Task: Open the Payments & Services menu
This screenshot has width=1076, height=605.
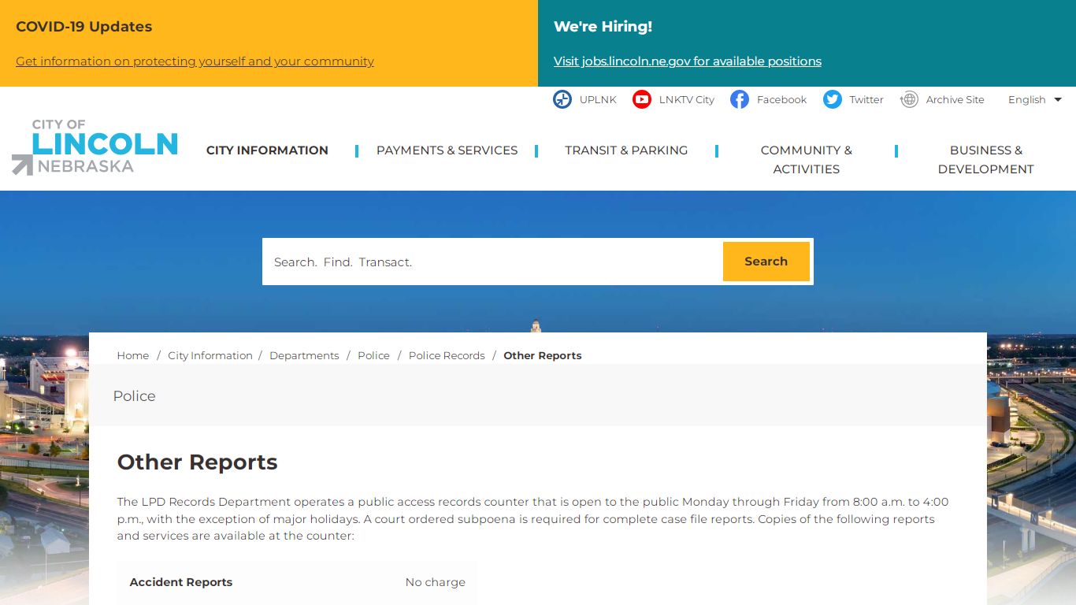Action: click(447, 150)
